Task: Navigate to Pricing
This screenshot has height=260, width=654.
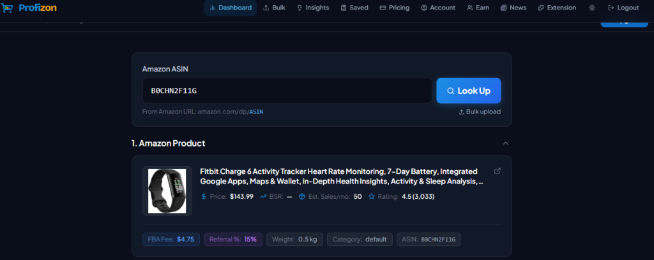Action: click(395, 8)
